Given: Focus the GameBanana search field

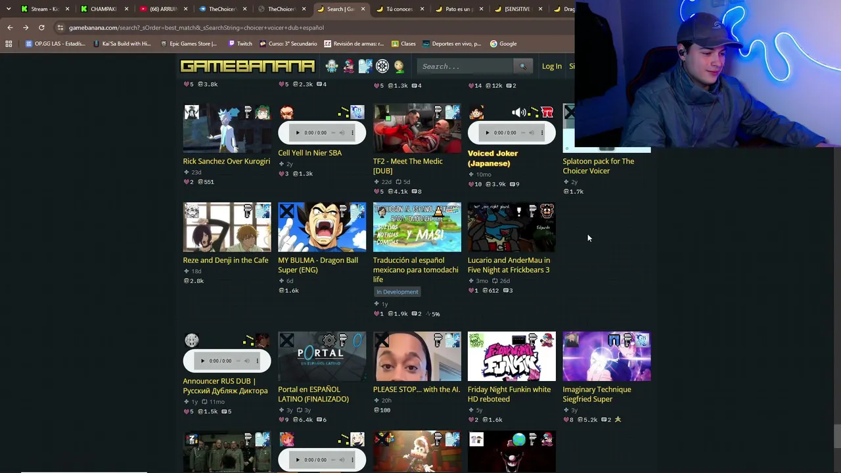Looking at the screenshot, I should pyautogui.click(x=466, y=66).
